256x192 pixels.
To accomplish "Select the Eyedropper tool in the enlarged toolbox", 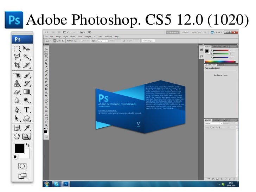I will point(27,128).
